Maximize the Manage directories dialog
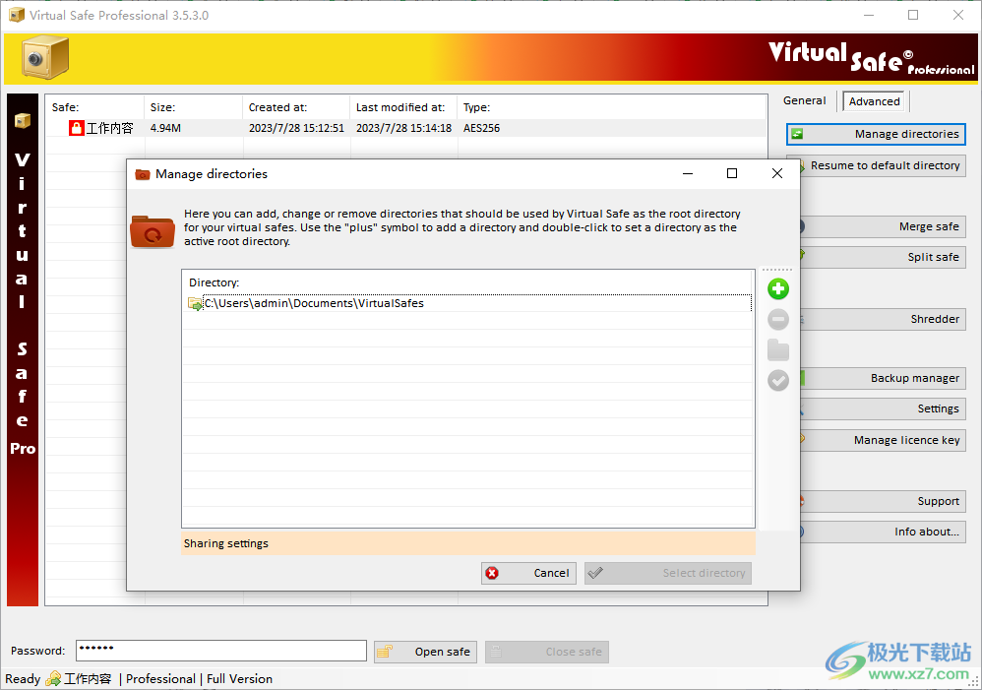This screenshot has height=690, width=982. point(731,173)
